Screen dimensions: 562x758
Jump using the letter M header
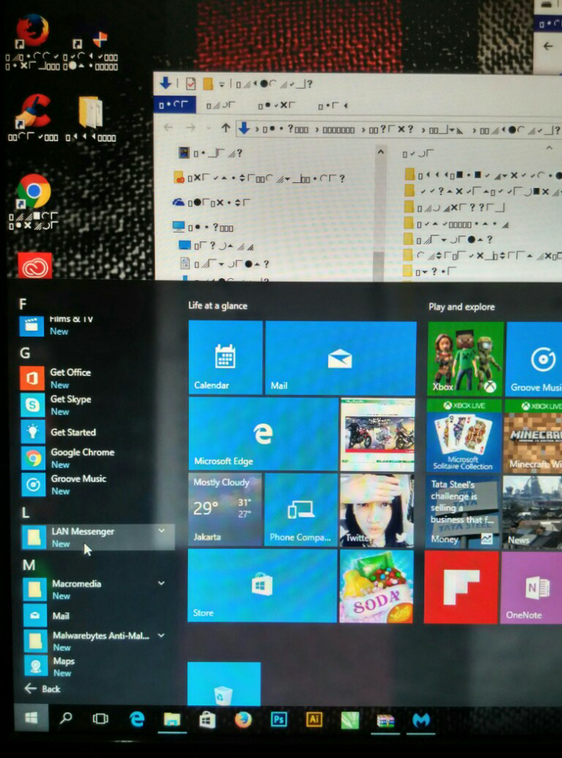pos(29,565)
